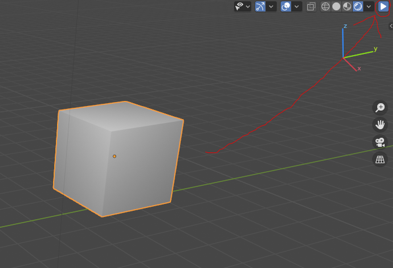The height and width of the screenshot is (268, 393).
Task: Click the X axis on navigation gizmo
Action: [359, 69]
